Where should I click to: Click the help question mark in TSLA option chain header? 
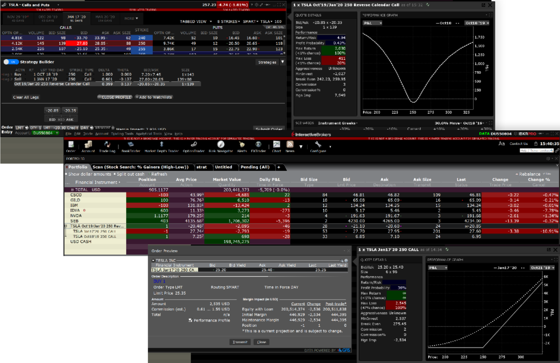coord(252,5)
